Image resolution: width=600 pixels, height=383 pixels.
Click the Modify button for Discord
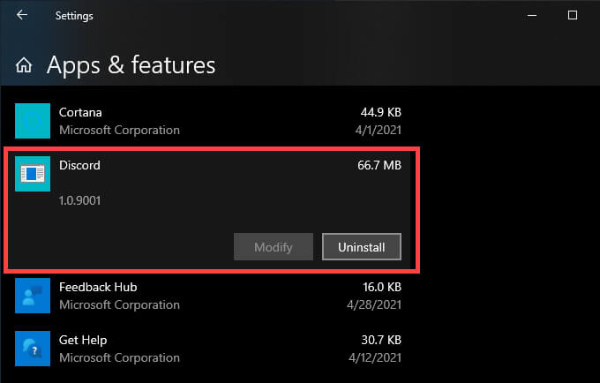coord(274,247)
